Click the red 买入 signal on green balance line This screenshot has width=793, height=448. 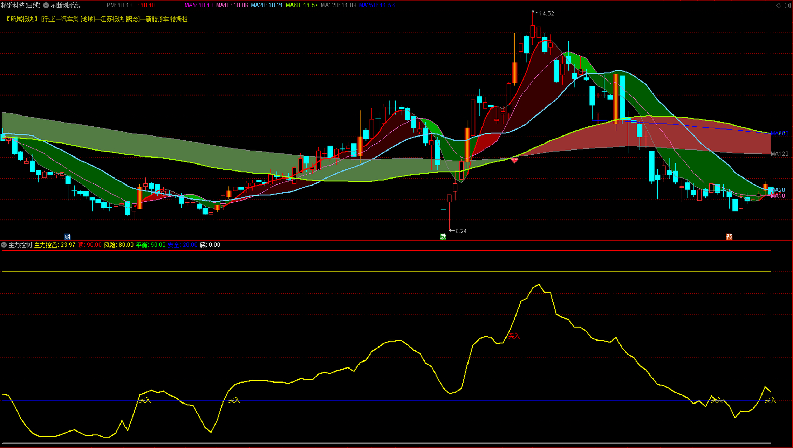coord(514,336)
